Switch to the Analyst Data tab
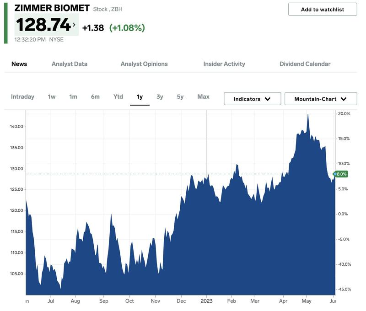Image resolution: width=366 pixels, height=311 pixels. coord(70,64)
